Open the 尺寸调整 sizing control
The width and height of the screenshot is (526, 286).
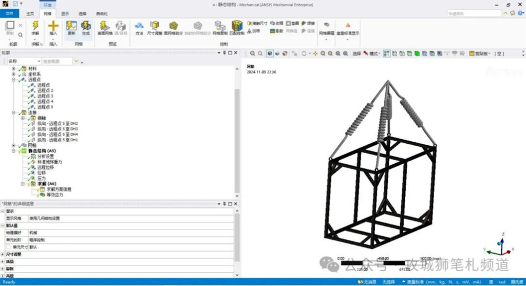click(x=155, y=27)
